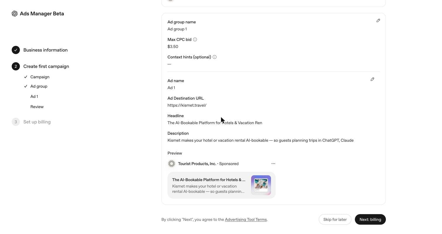Open the three-dot menu in ad preview
Screen dimensions: 442x234
(273, 164)
